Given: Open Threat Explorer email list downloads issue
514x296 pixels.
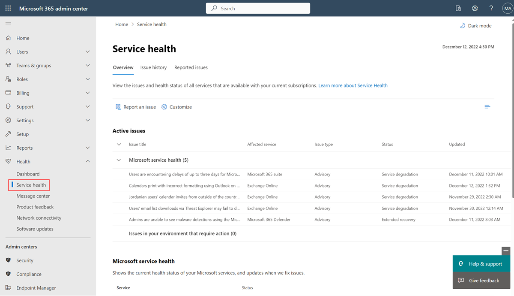Looking at the screenshot, I should pos(184,208).
